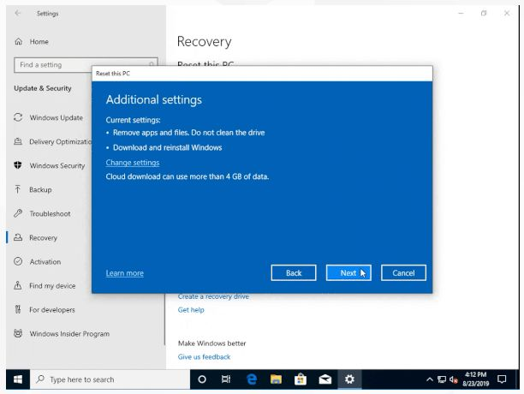Click the Recovery page heading

click(x=204, y=42)
